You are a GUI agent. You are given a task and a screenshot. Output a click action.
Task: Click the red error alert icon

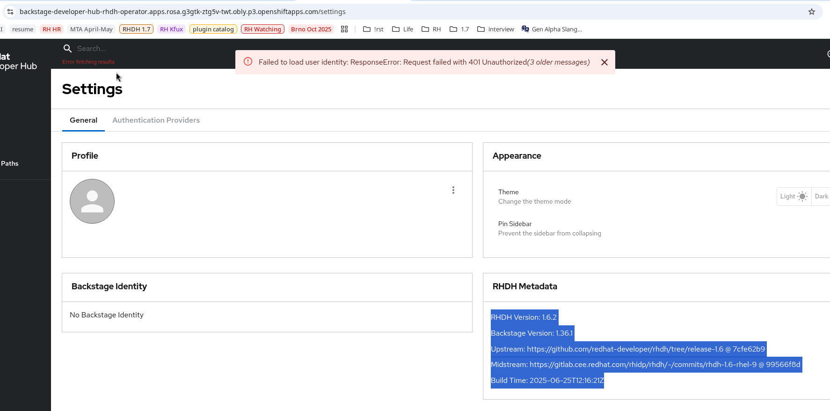click(x=248, y=62)
